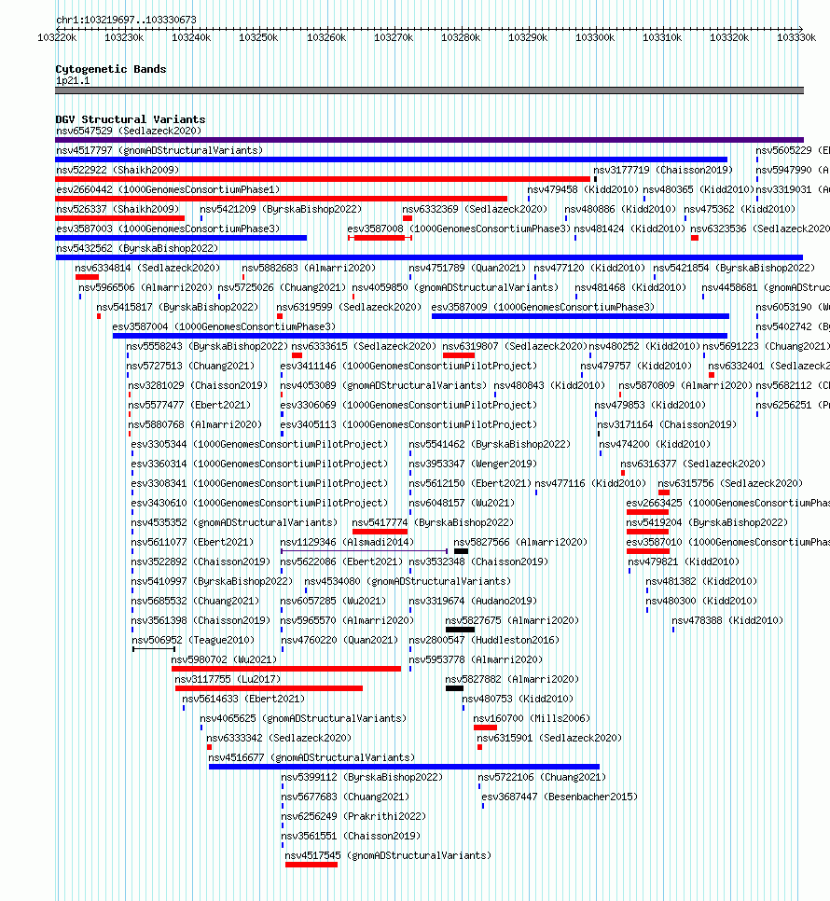The height and width of the screenshot is (901, 830).
Task: Open the nsv479458 (Kidd2010) label
Action: pyautogui.click(x=583, y=189)
